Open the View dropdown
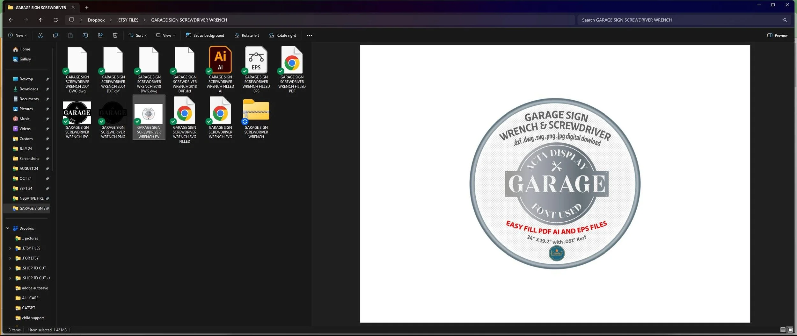This screenshot has height=336, width=797. coord(165,35)
